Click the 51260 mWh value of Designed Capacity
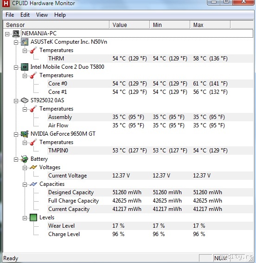The height and width of the screenshot is (263, 256). [127, 192]
